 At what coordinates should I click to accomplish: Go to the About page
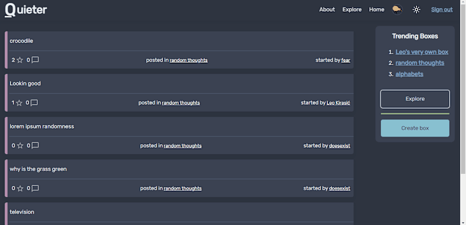coord(327,9)
